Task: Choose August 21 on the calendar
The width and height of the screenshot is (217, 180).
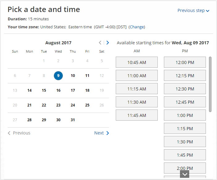Action: (x=29, y=105)
